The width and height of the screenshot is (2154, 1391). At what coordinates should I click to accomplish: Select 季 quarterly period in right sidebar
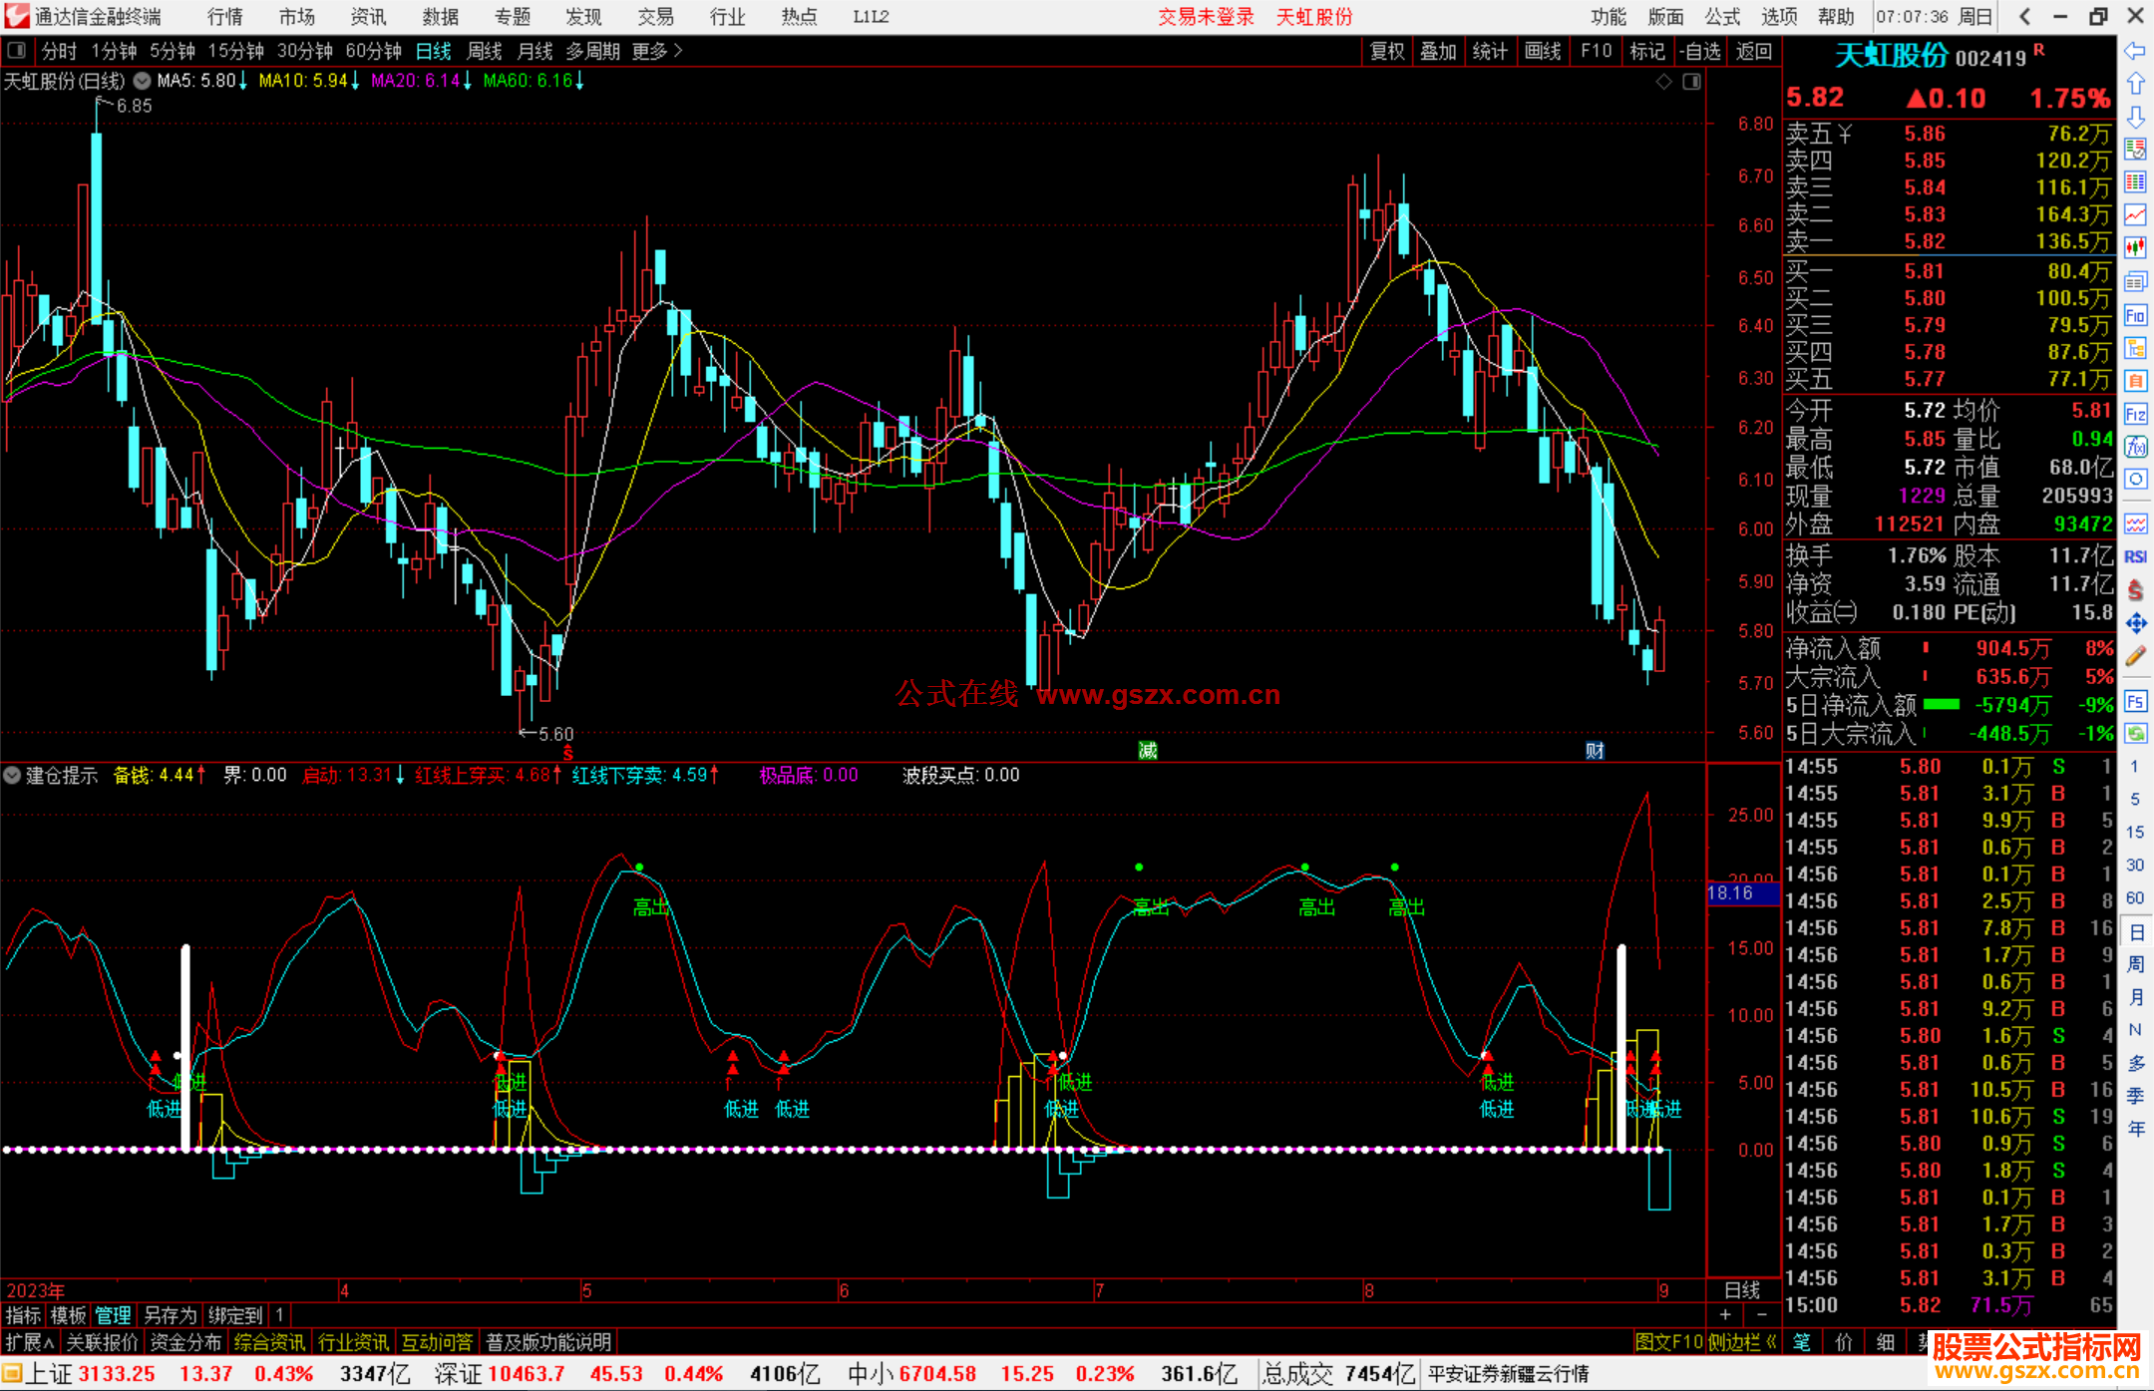(2135, 1096)
